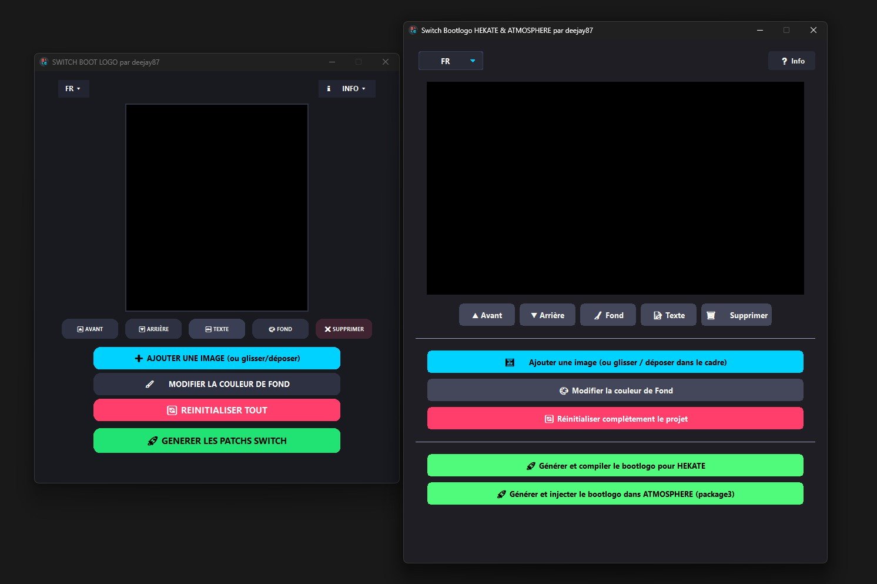Click the app icon in SWITCH BOOT LOGO title bar

[x=43, y=62]
